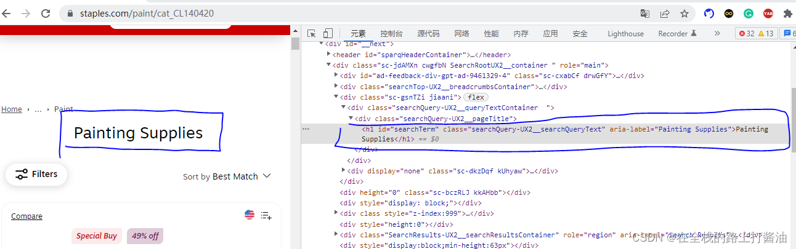
Task: Switch to the 安全 (Security) tab
Action: click(580, 34)
